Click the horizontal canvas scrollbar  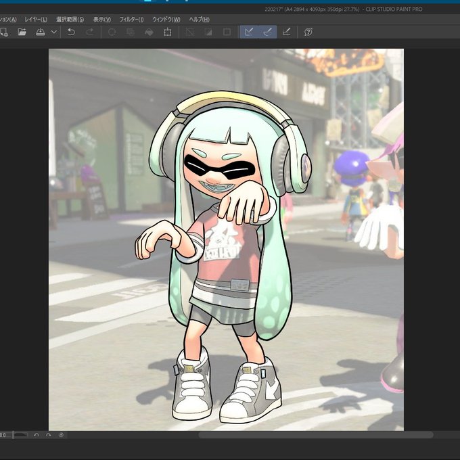(x=316, y=435)
